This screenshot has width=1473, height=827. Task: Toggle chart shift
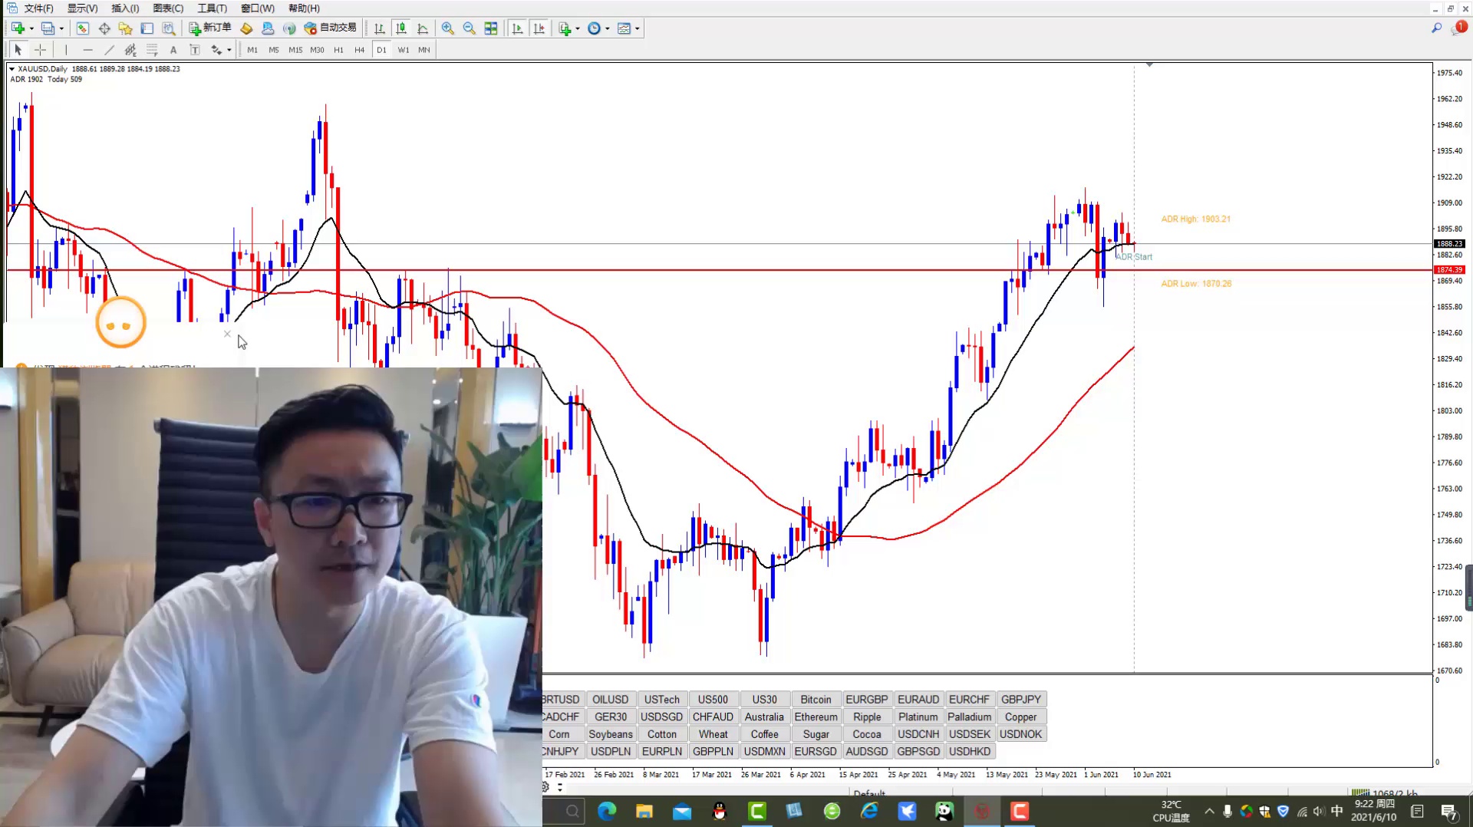[x=539, y=28]
